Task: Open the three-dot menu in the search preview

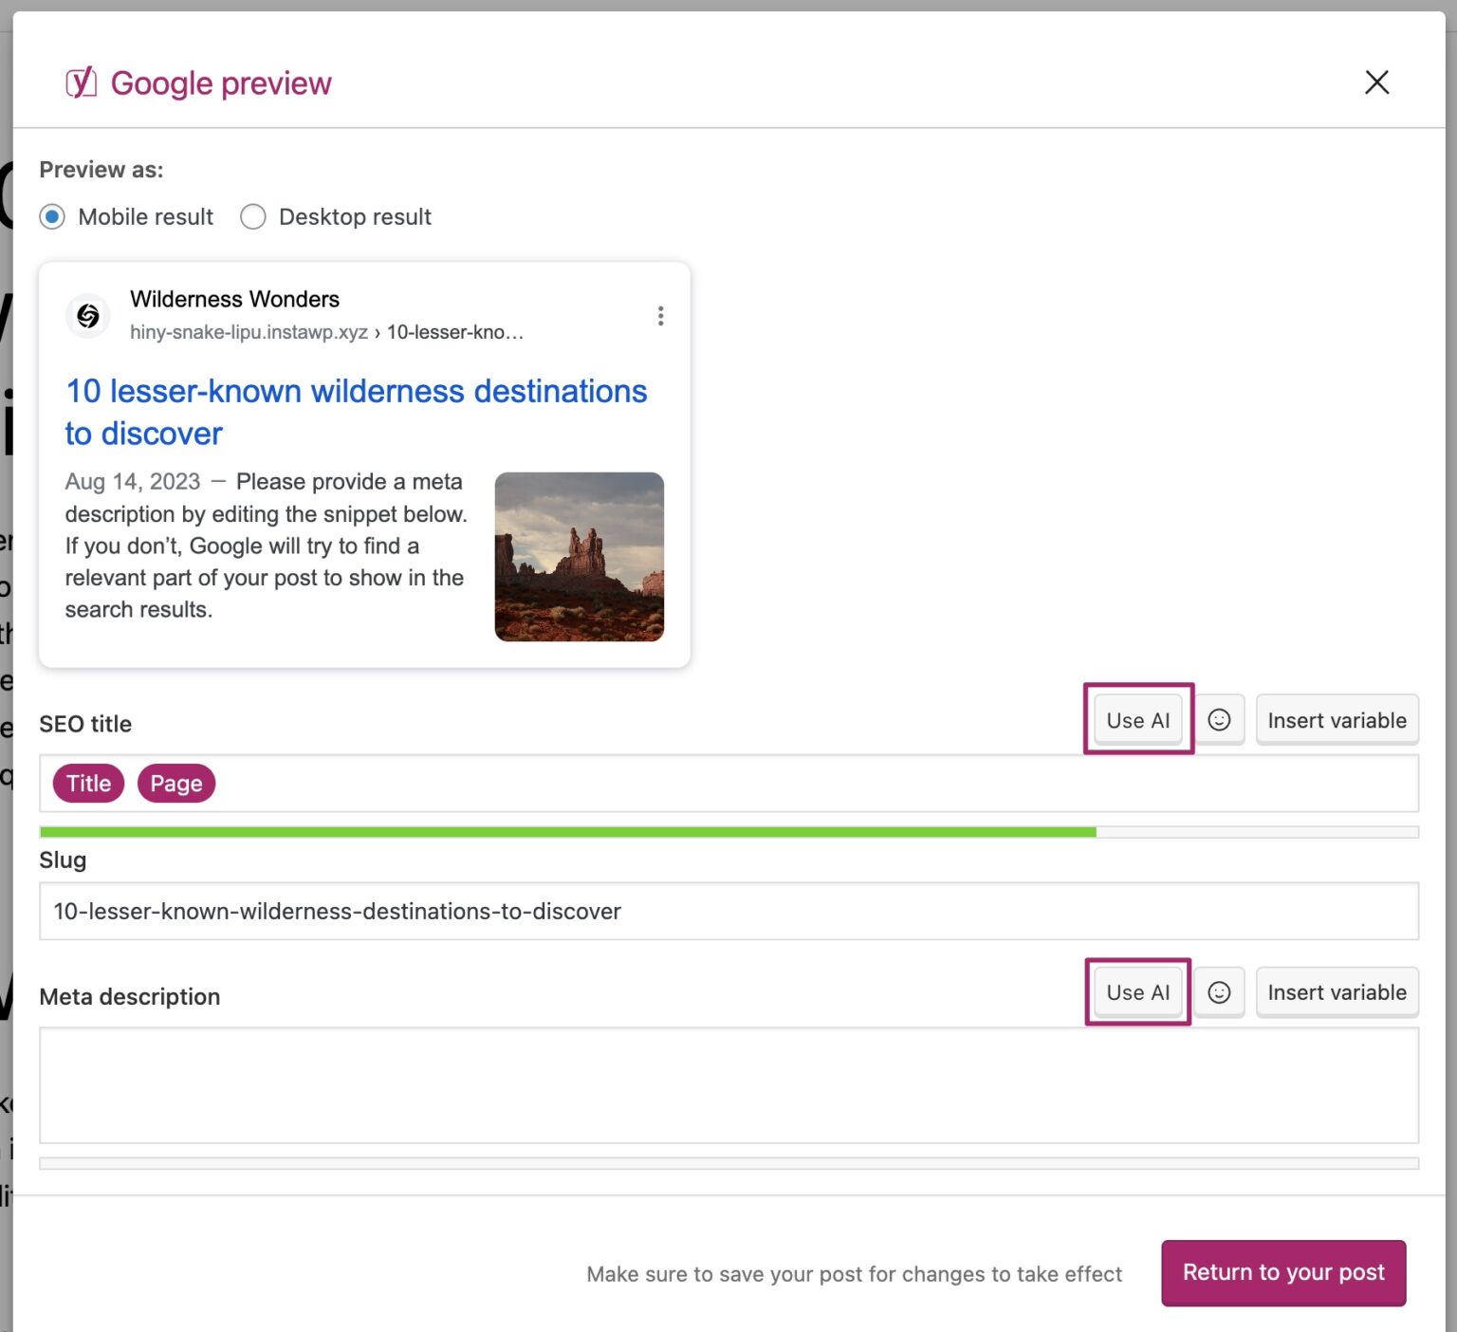Action: tap(660, 315)
